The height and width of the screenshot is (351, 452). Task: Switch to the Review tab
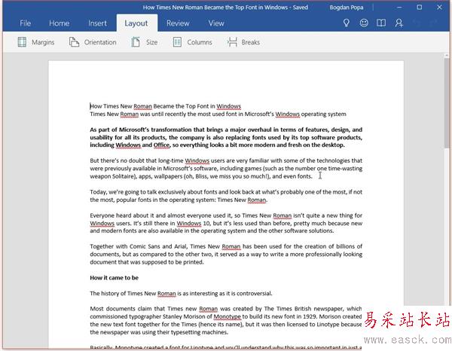(x=178, y=23)
